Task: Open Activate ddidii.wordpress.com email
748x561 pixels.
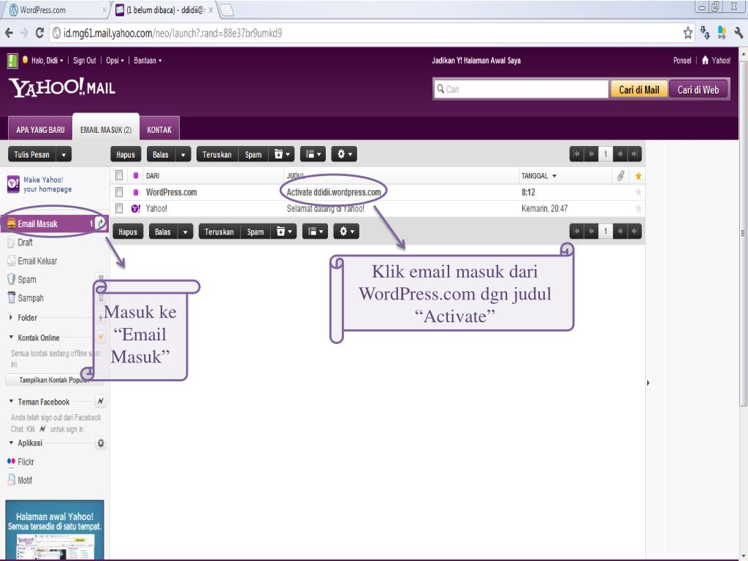Action: click(x=333, y=192)
